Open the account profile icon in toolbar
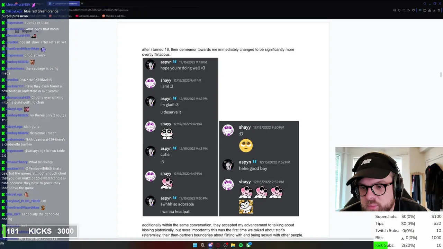 (430, 10)
